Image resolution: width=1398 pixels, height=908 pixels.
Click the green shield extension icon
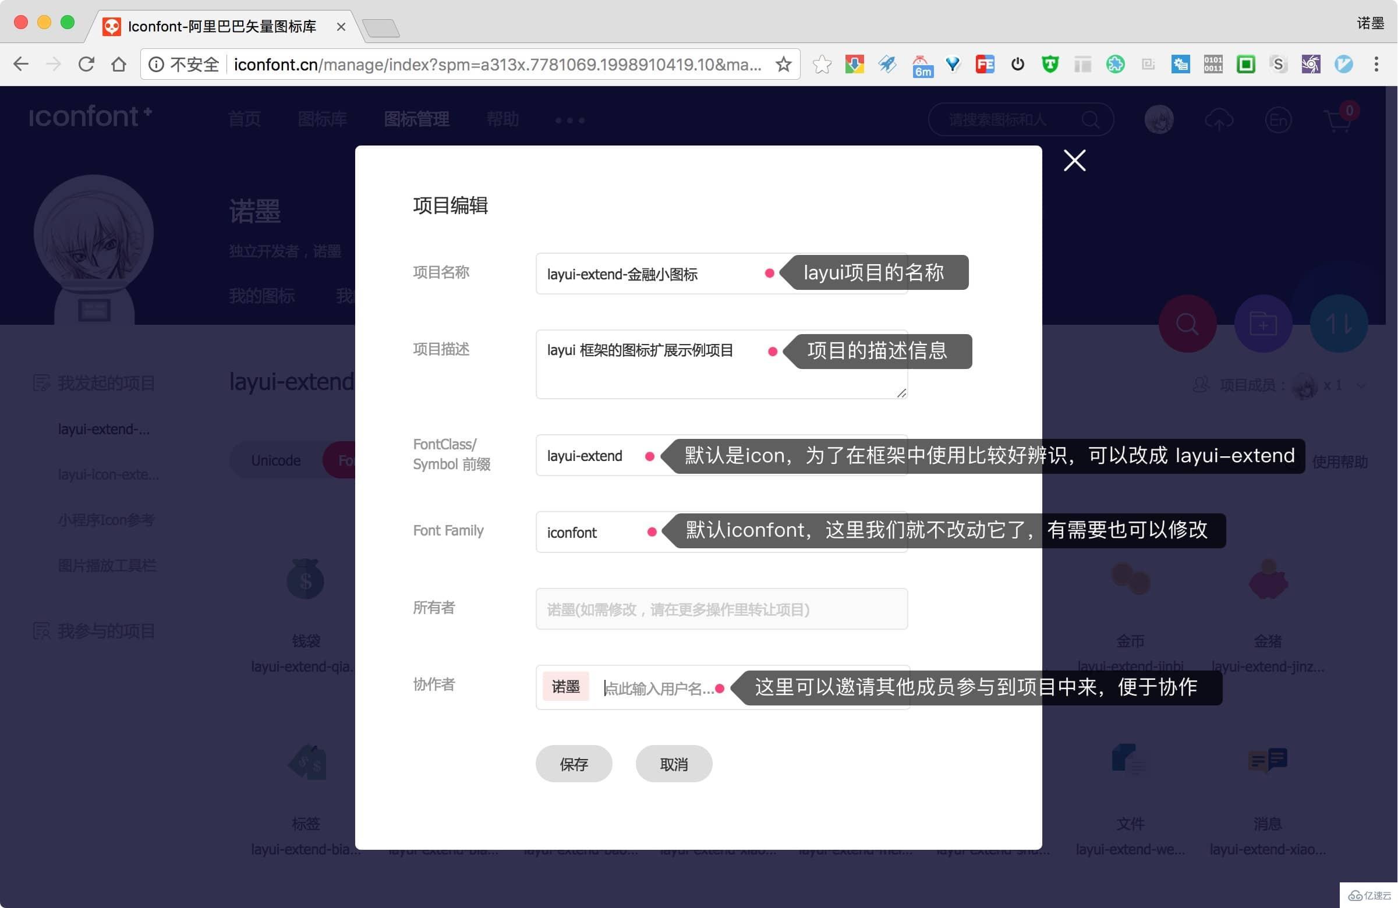coord(1050,64)
